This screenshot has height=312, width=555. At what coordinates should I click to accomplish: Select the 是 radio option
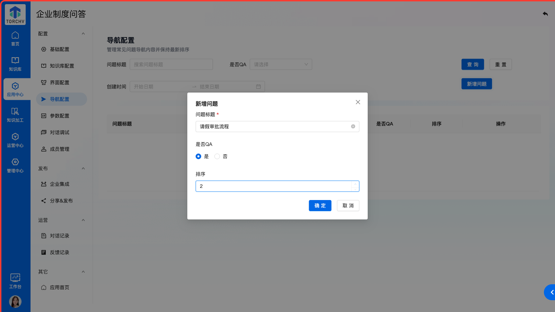click(198, 156)
